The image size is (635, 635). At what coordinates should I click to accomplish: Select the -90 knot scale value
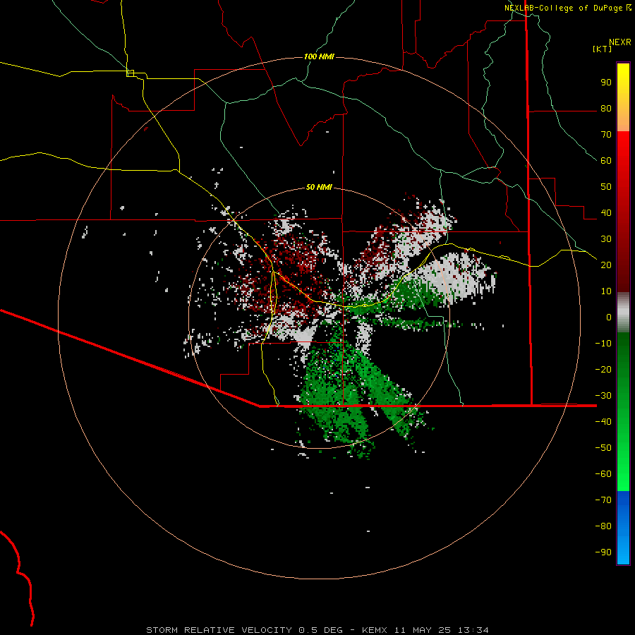point(603,552)
